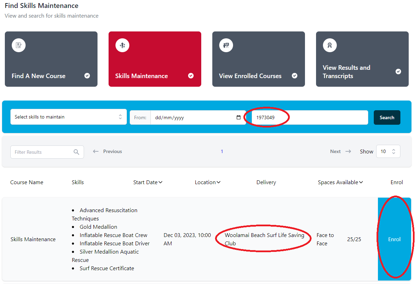This screenshot has height=284, width=417.
Task: Select page number 1
Action: pyautogui.click(x=222, y=151)
